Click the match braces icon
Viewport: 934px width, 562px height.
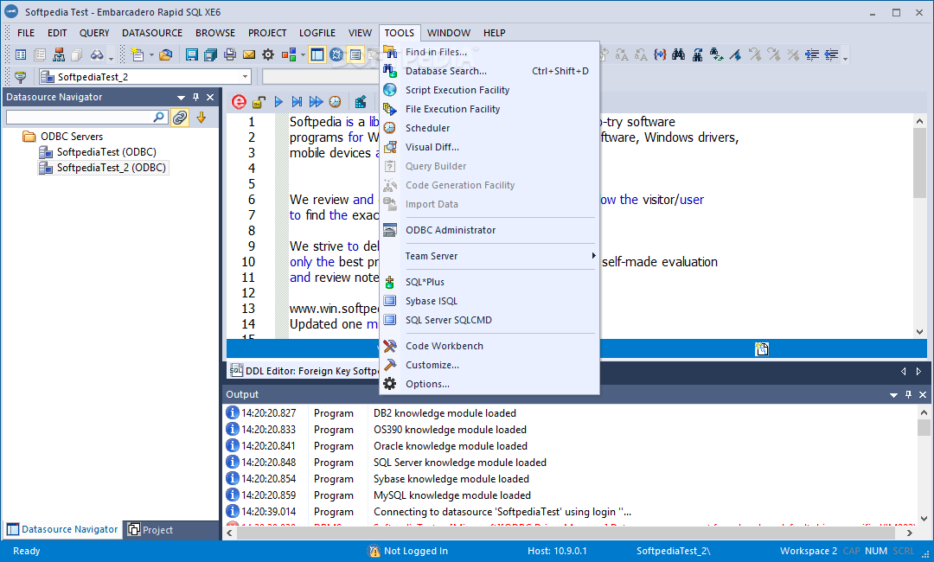tap(659, 54)
